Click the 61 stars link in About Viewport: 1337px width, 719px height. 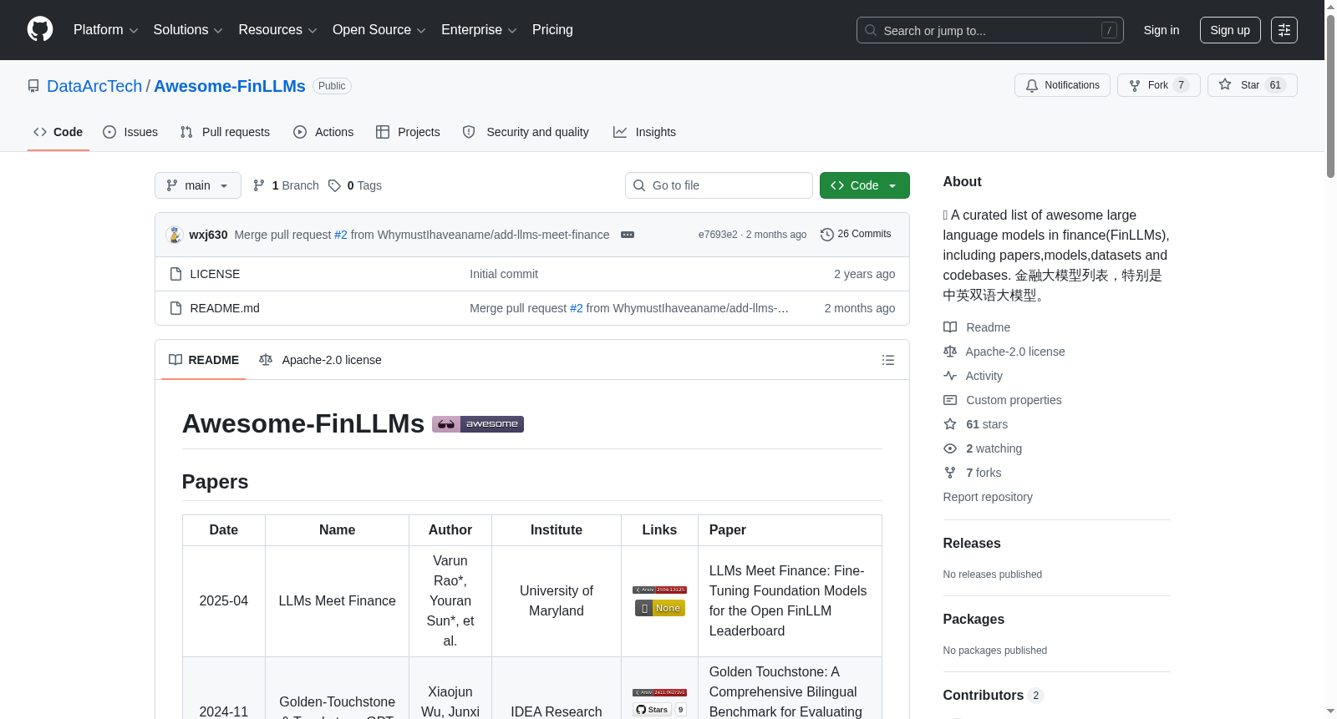coord(987,424)
